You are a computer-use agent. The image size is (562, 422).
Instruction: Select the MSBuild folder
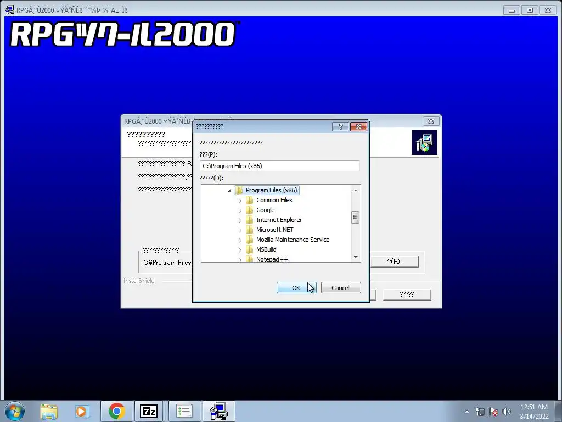pos(266,249)
